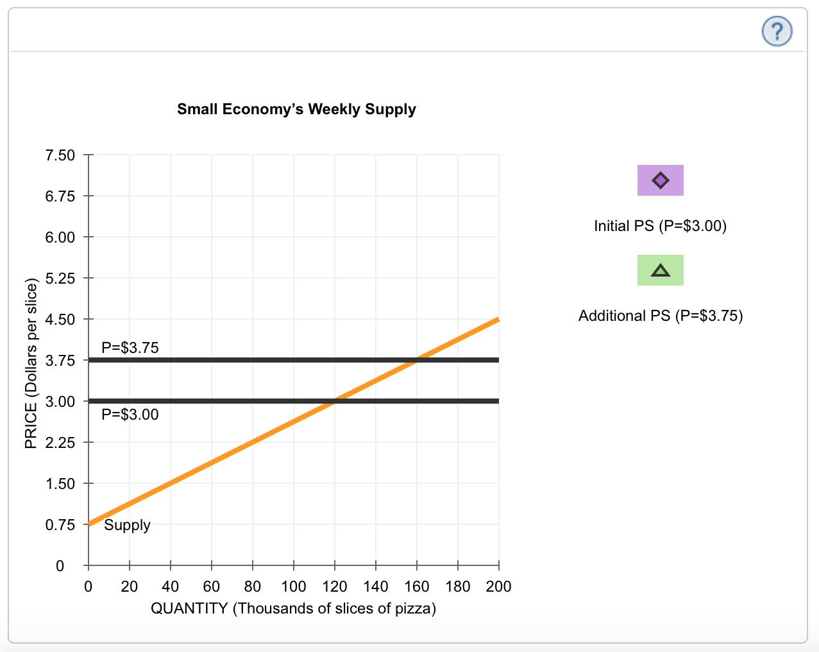
Task: Click the diamond symbol inside the purple swatch
Action: pyautogui.click(x=660, y=180)
